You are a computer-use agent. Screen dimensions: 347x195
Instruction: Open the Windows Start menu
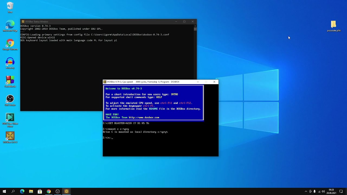tap(4, 191)
